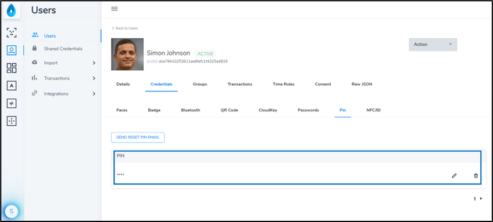Expand the Import submenu chevron
This screenshot has width=493, height=222.
click(94, 63)
